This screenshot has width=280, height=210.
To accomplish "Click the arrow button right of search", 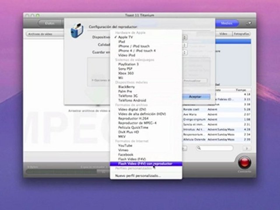I will 247,148.
